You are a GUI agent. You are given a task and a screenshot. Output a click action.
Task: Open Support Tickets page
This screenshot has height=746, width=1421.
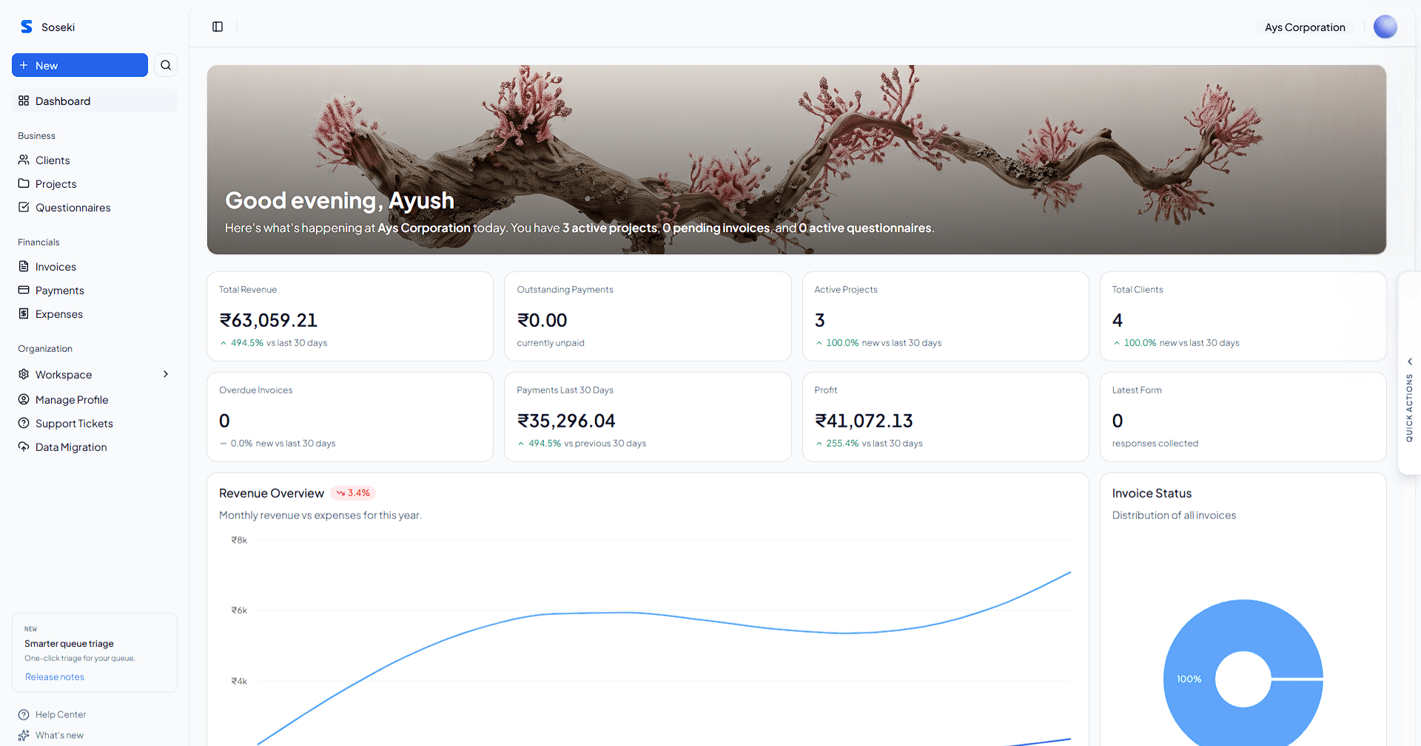95,423
